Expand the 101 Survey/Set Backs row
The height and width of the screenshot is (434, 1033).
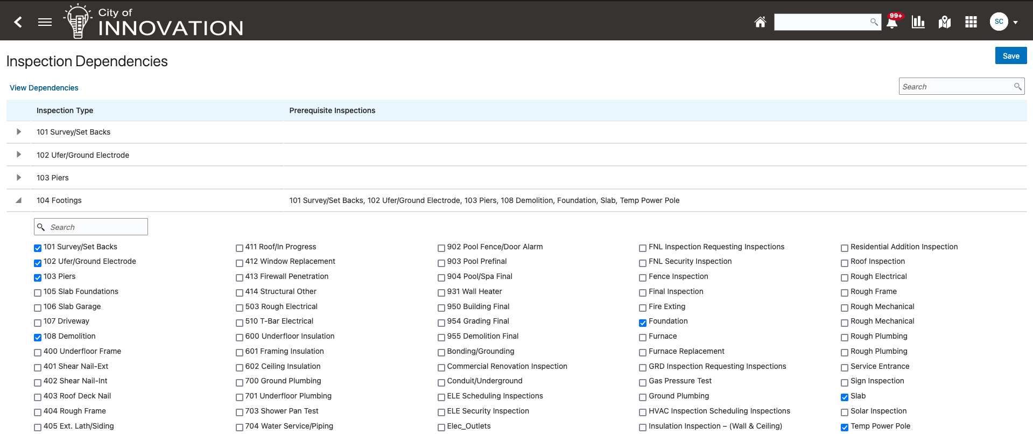(19, 132)
